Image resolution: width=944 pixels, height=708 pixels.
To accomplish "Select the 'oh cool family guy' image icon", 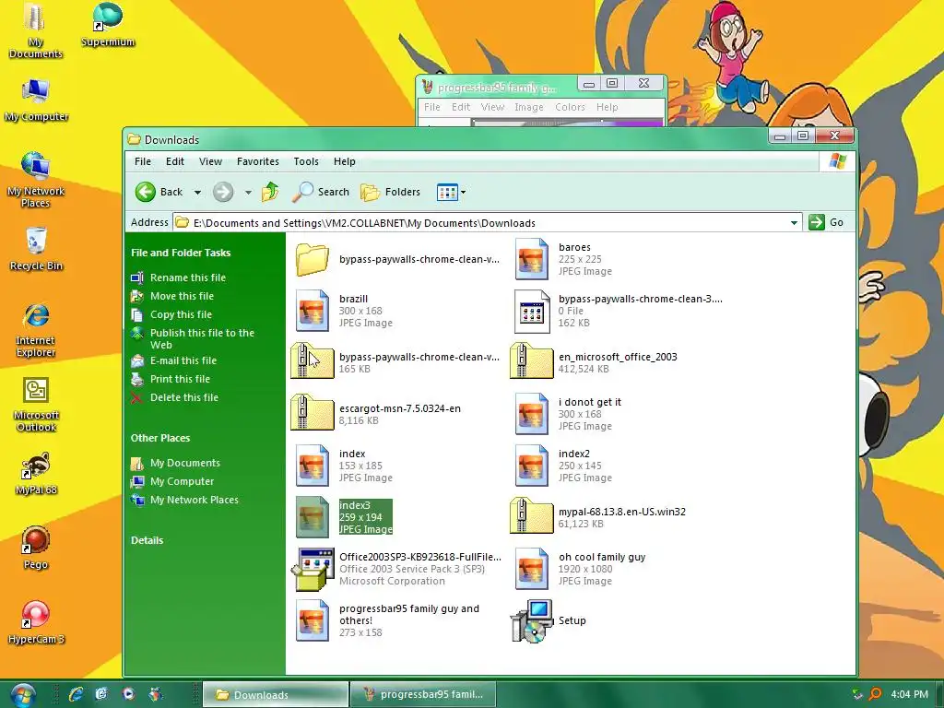I will click(x=531, y=569).
